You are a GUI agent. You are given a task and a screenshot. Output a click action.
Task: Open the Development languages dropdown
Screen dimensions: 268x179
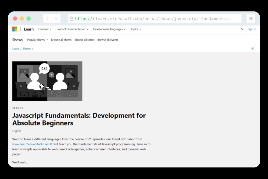pyautogui.click(x=109, y=29)
